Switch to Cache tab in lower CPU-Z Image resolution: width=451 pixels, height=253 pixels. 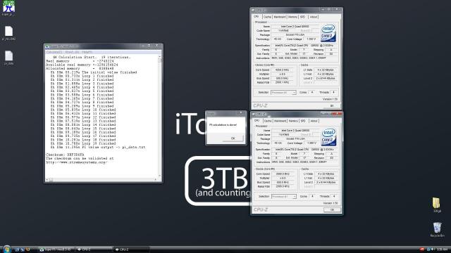pyautogui.click(x=268, y=121)
